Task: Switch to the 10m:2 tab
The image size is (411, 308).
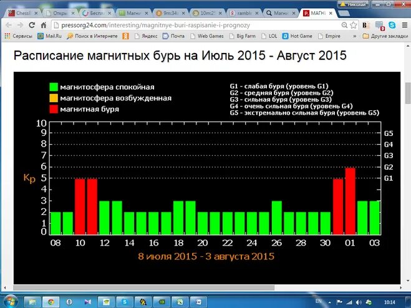Action: pos(207,13)
